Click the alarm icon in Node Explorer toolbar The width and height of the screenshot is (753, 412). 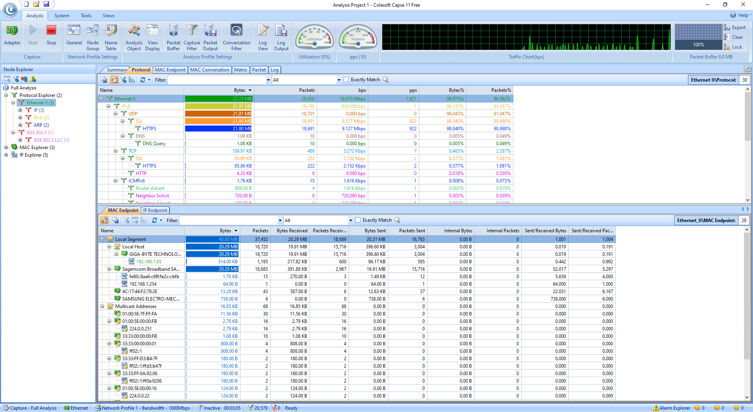[x=33, y=79]
